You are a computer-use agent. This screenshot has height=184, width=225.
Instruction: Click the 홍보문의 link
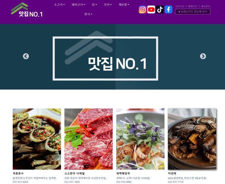tap(205, 6)
